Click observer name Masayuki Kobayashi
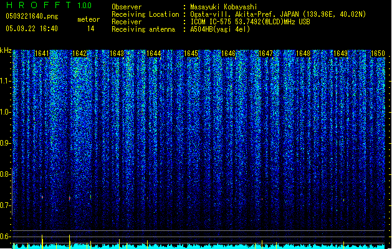Viewport: 392px width, 249px height. tap(224, 7)
